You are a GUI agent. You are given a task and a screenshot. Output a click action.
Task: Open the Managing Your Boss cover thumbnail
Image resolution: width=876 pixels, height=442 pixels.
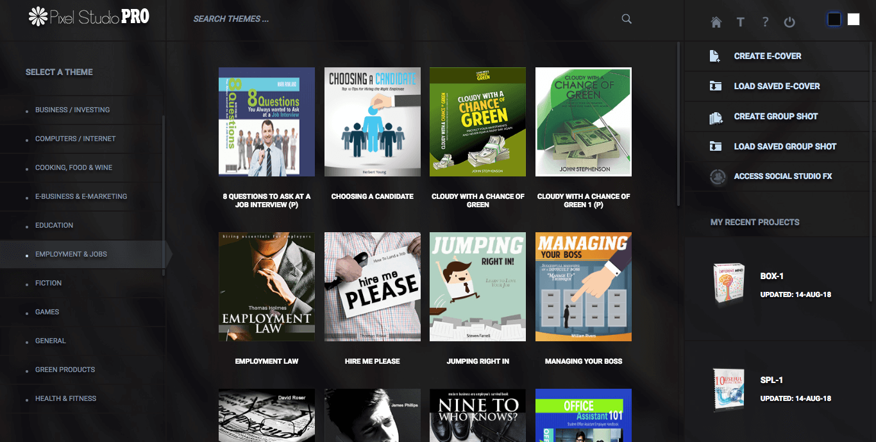coord(584,287)
